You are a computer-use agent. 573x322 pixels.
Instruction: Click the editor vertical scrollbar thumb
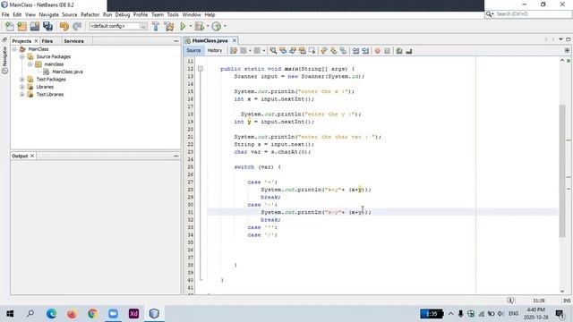point(562,171)
